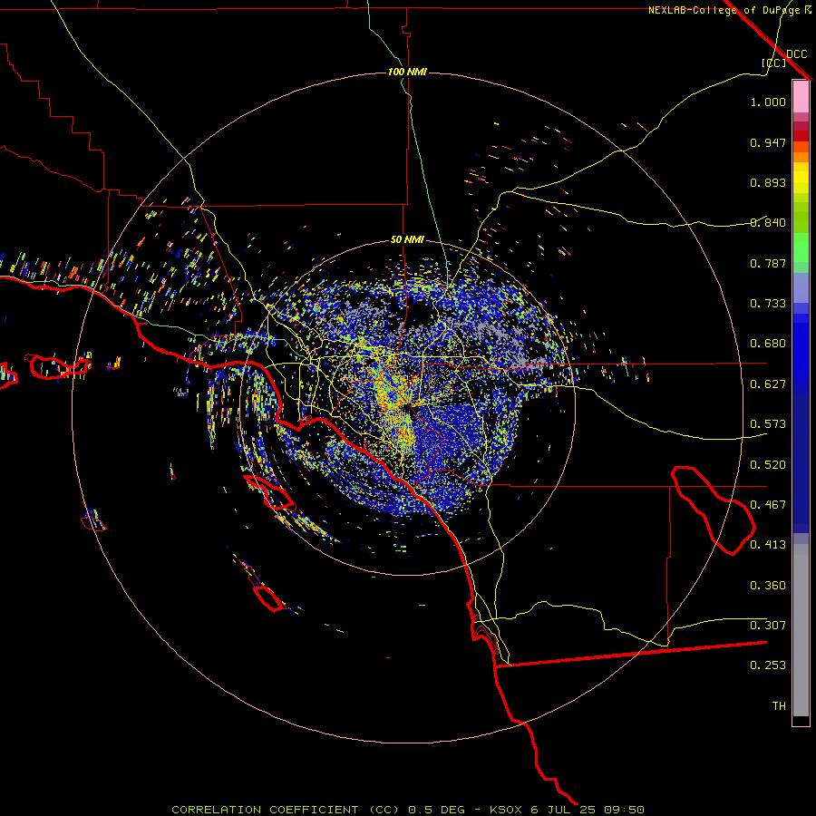
Task: Click the 50 NMI range ring label
Action: coord(407,239)
